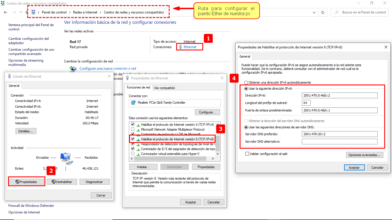Click the up-folder arrow icon
This screenshot has width=392, height=220.
pos(27,12)
